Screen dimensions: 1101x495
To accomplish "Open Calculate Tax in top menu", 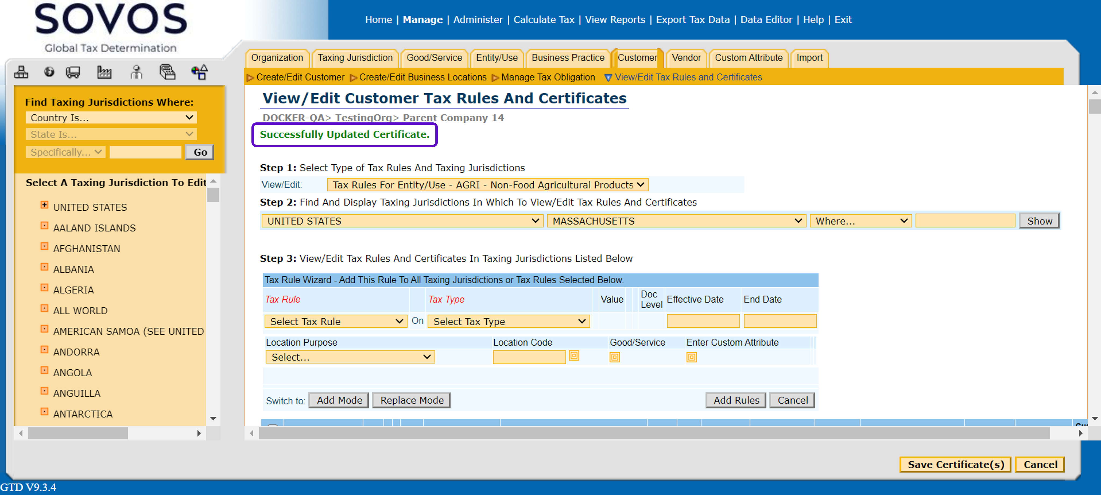I will click(x=544, y=20).
